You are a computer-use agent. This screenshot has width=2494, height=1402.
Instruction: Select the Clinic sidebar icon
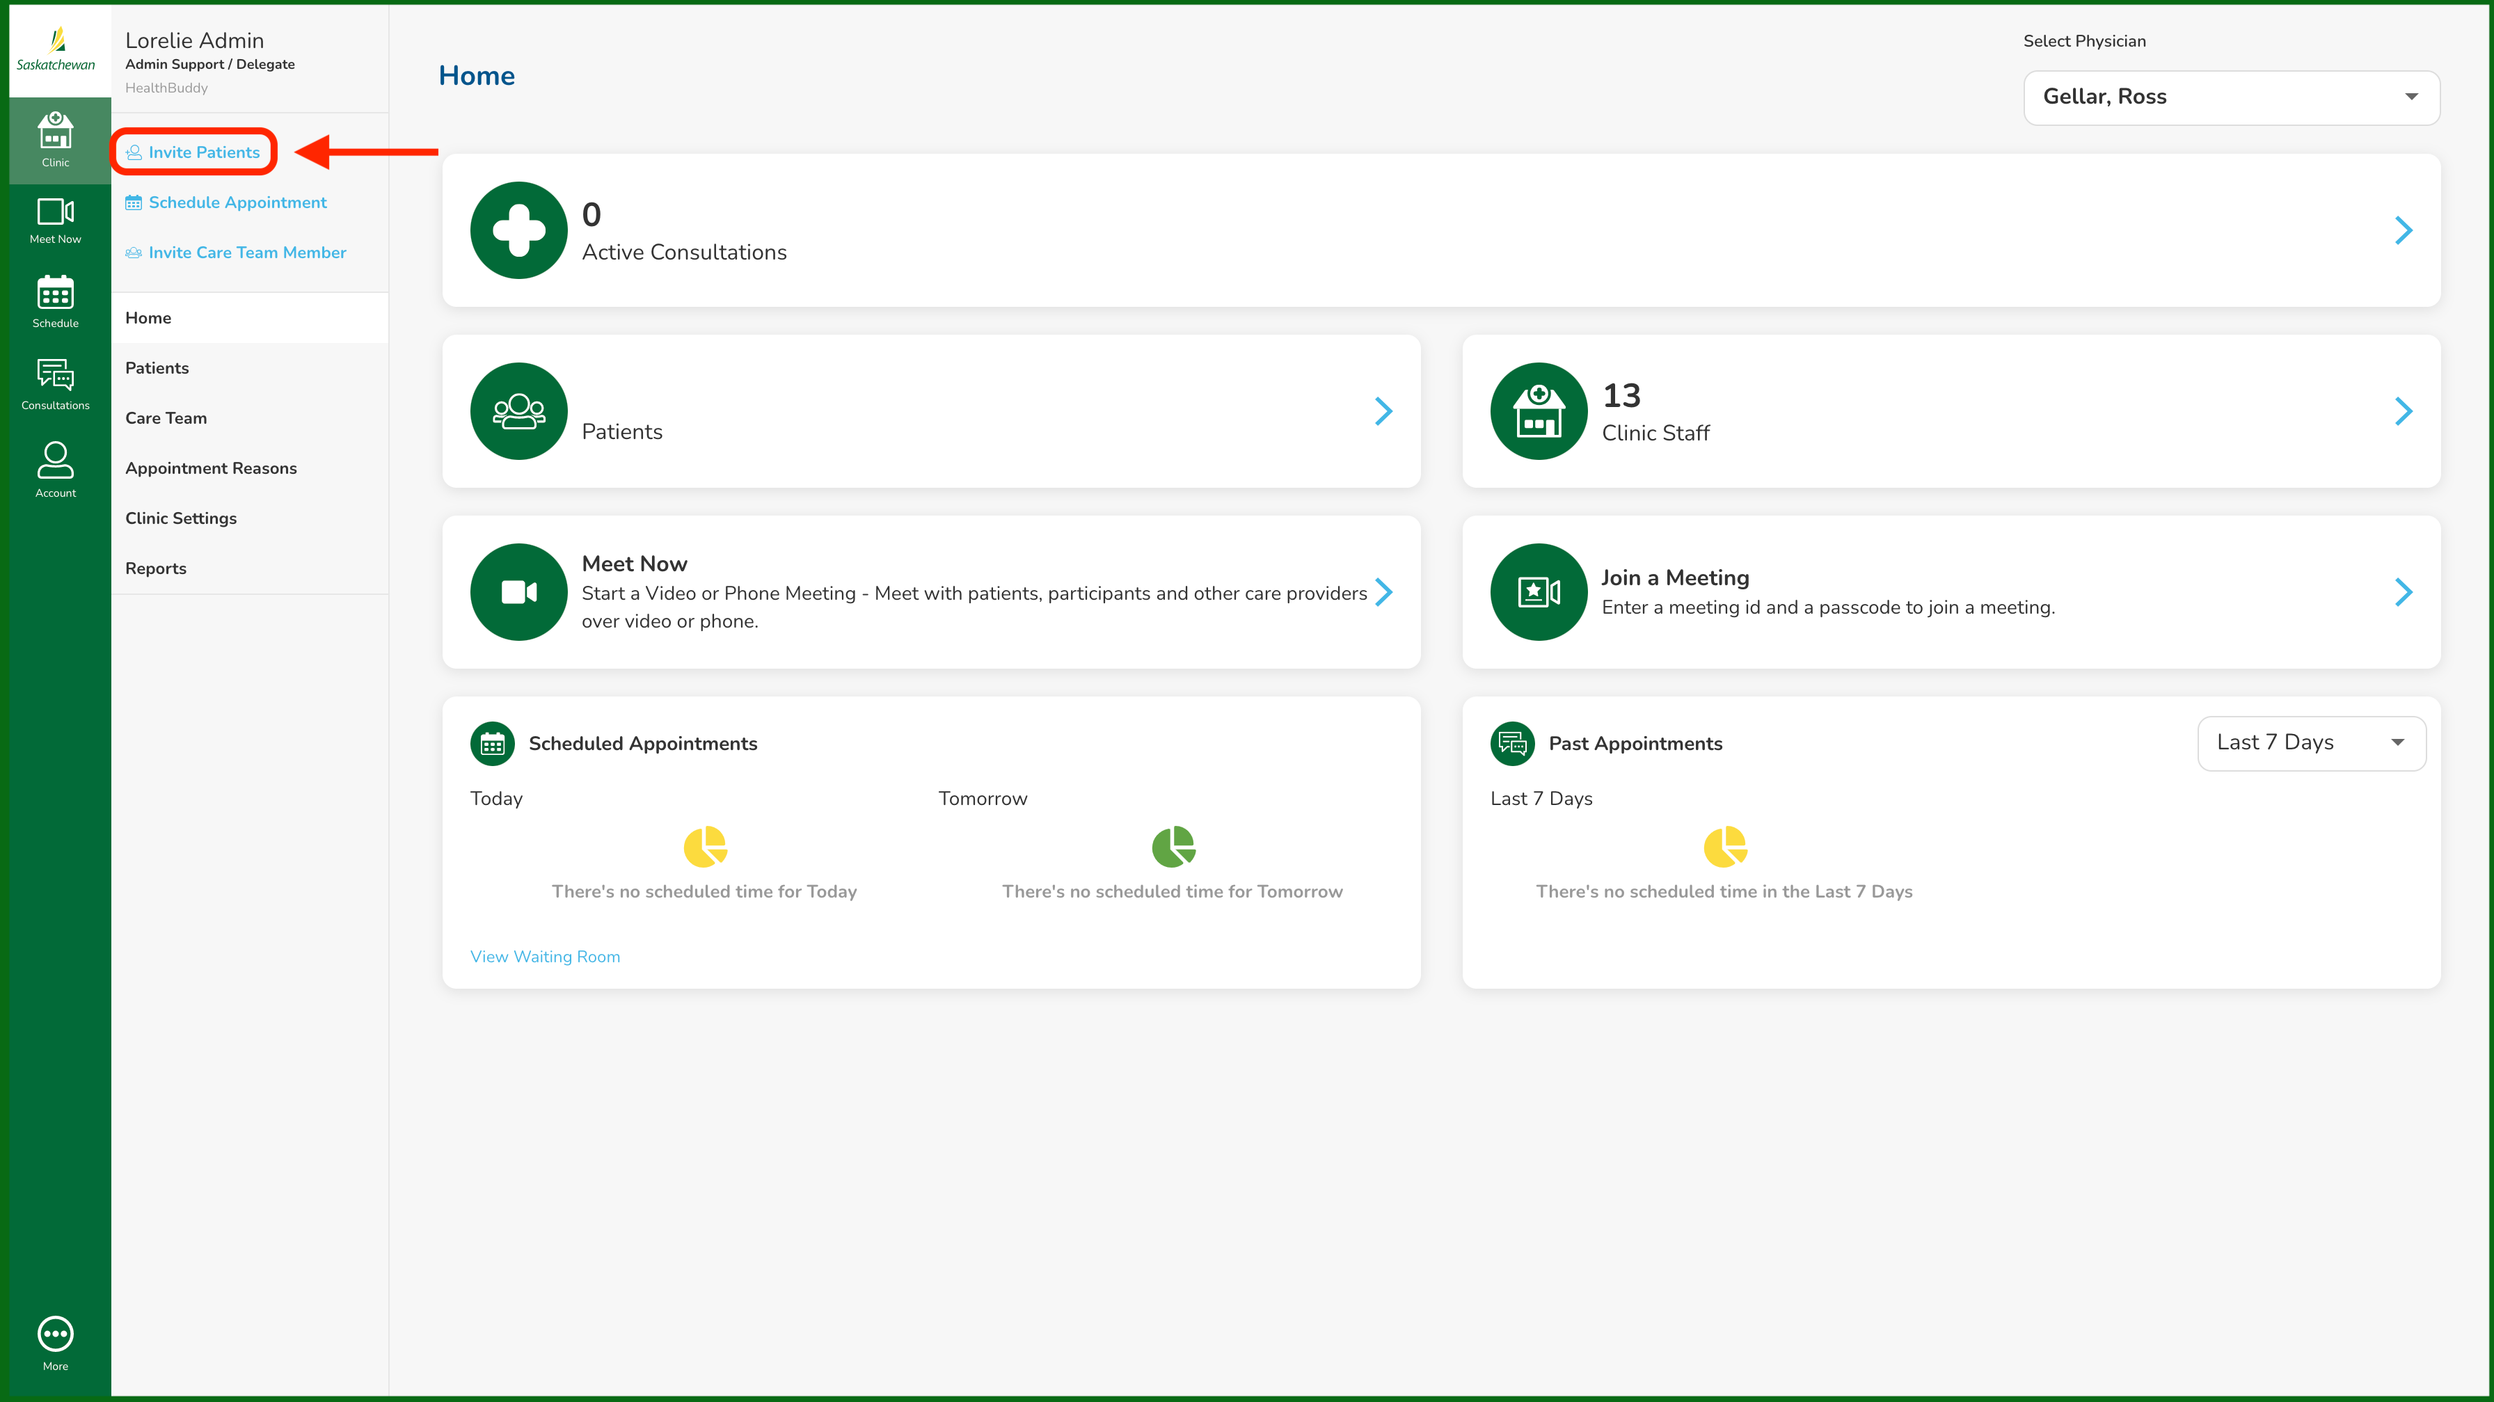coord(55,139)
